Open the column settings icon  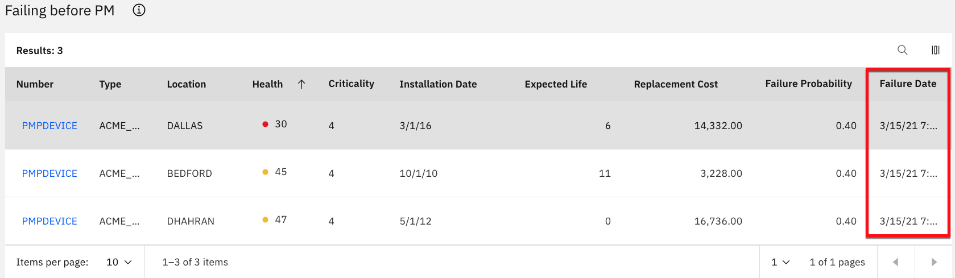click(935, 50)
